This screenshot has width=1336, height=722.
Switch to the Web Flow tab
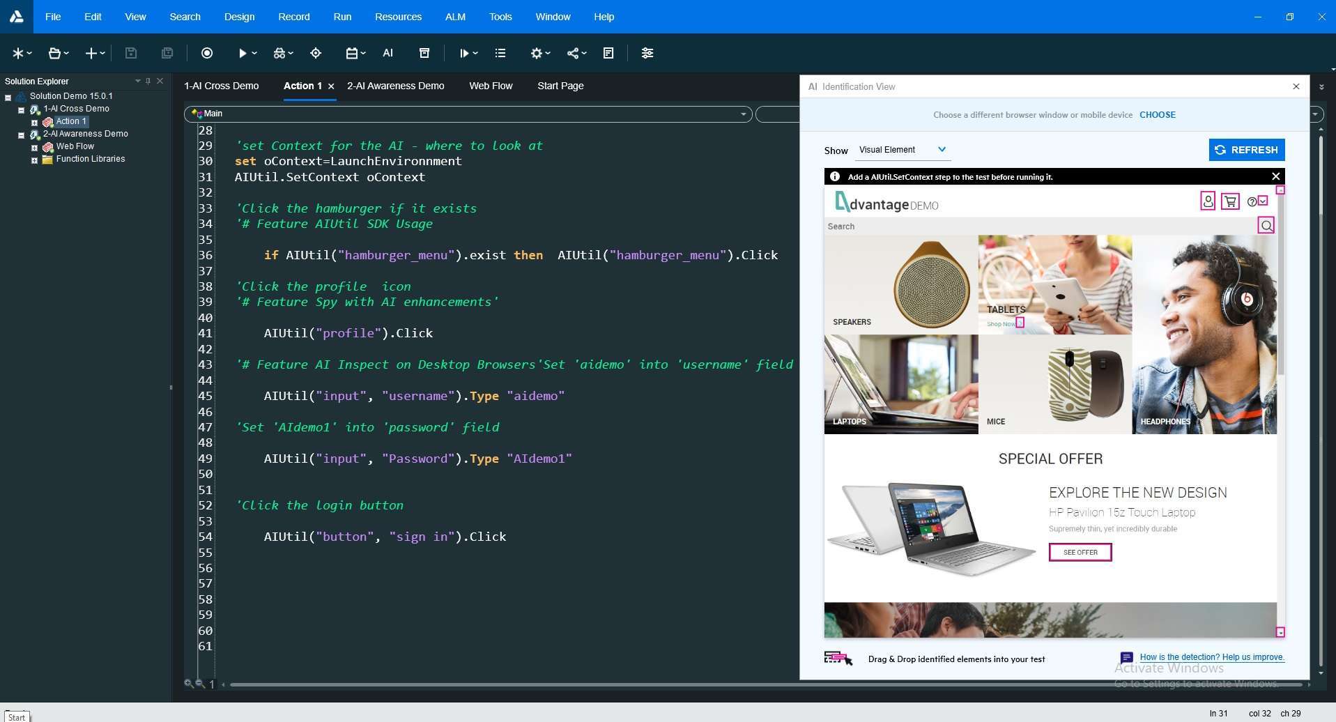(x=491, y=86)
